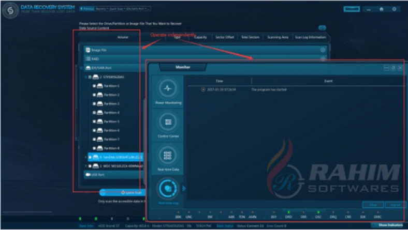Viewport: 408px width, 230px height.
Task: Click the Clear button in Monitor
Action: click(x=373, y=205)
